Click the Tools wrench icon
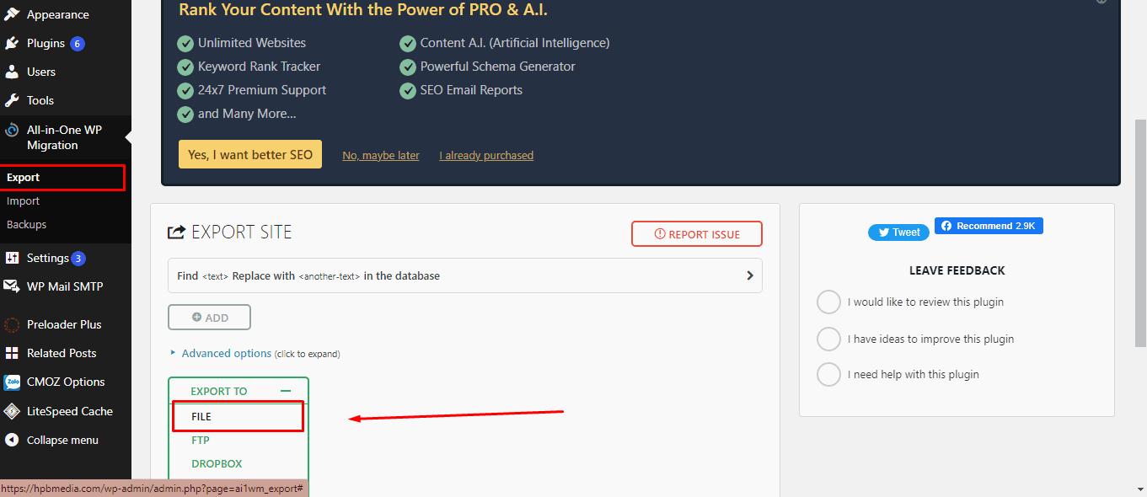This screenshot has height=497, width=1147. [12, 100]
